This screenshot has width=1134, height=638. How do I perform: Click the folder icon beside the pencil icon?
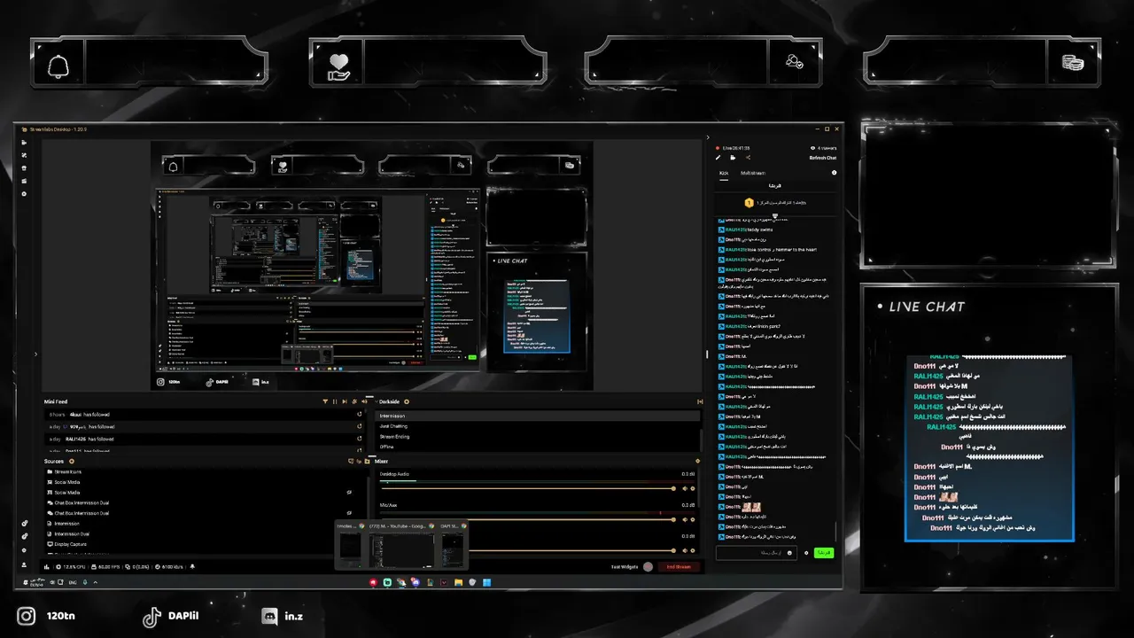733,158
